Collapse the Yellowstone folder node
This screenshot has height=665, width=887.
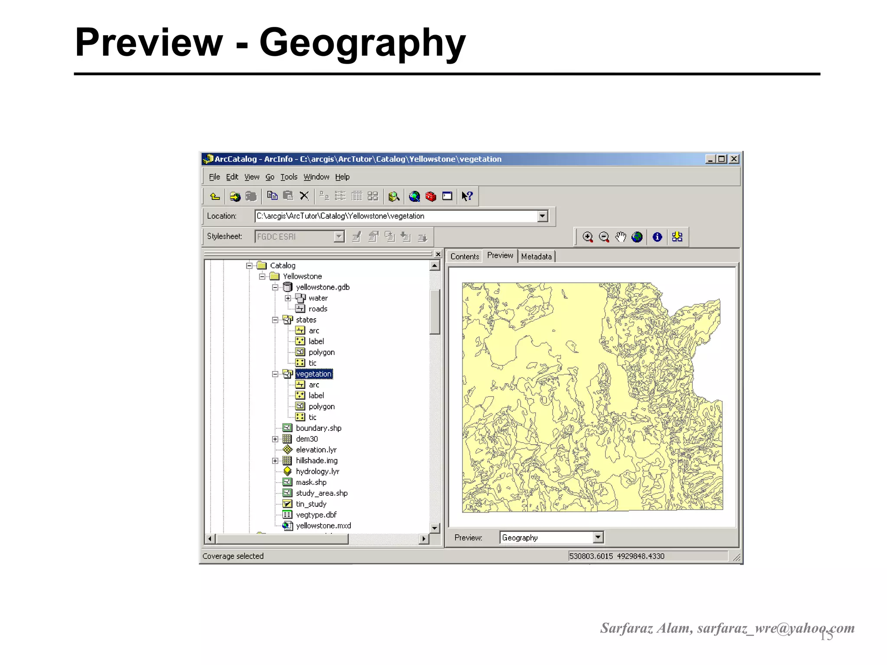pos(262,276)
